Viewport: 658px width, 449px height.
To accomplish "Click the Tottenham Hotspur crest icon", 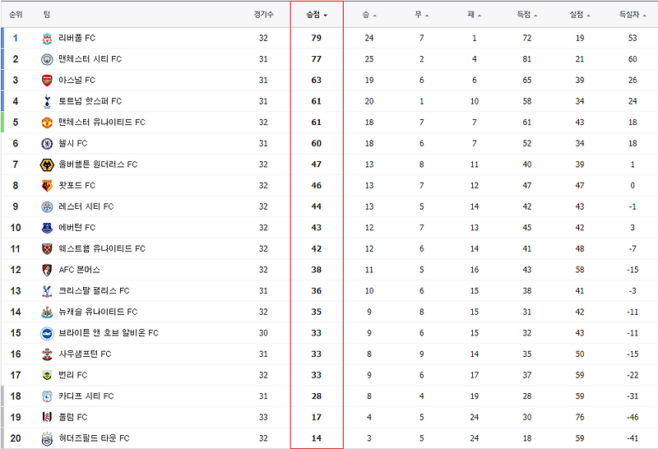I will coord(47,101).
